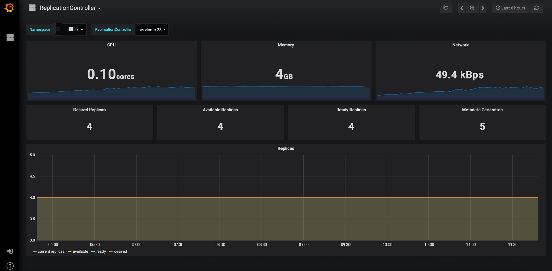Open the service-c-23 ReplicationController dropdown
The width and height of the screenshot is (552, 271).
(152, 30)
